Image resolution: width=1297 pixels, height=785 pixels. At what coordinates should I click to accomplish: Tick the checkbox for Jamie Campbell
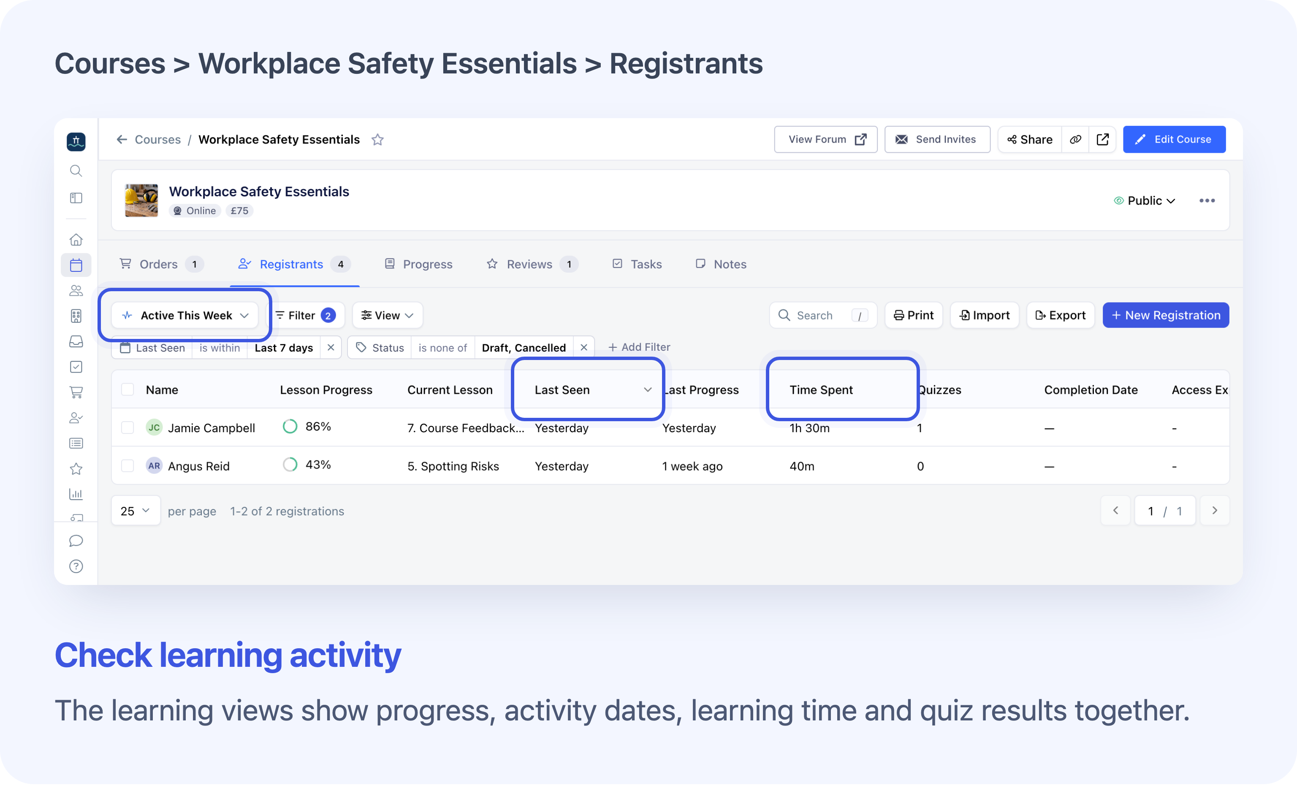click(128, 427)
